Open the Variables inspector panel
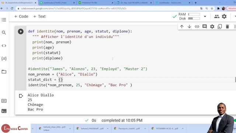The width and height of the screenshot is (236, 133). pos(4,58)
